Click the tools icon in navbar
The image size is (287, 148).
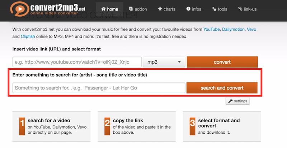click(214, 9)
